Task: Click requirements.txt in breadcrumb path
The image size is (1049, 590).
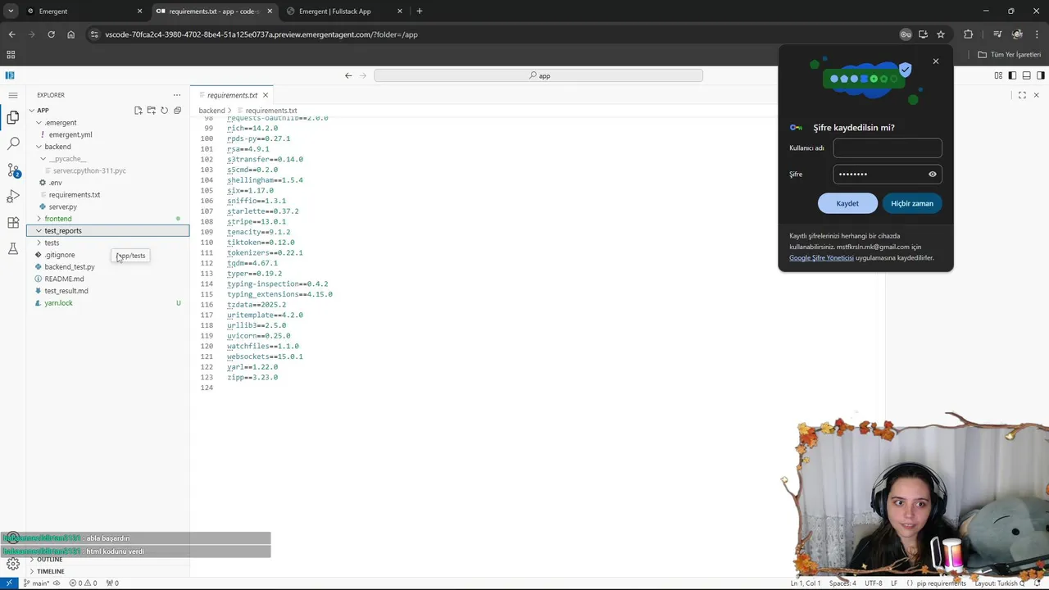Action: click(270, 111)
